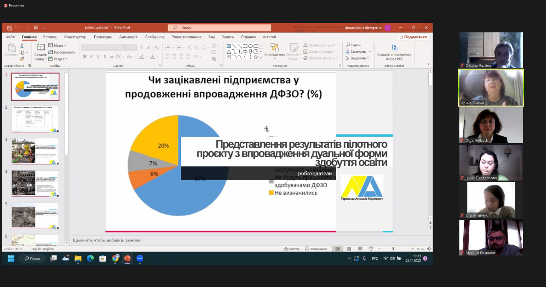The width and height of the screenshot is (546, 287).
Task: Toggle italic К formatting
Action: [91, 56]
